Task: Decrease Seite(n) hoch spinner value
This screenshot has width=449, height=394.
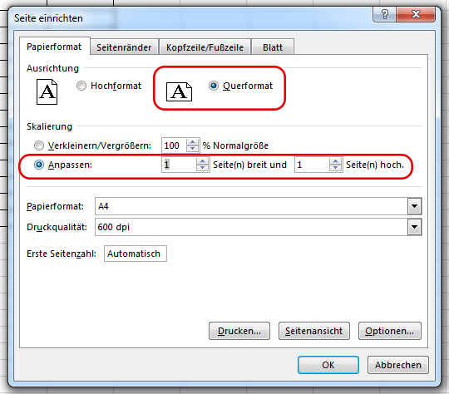Action: click(335, 168)
